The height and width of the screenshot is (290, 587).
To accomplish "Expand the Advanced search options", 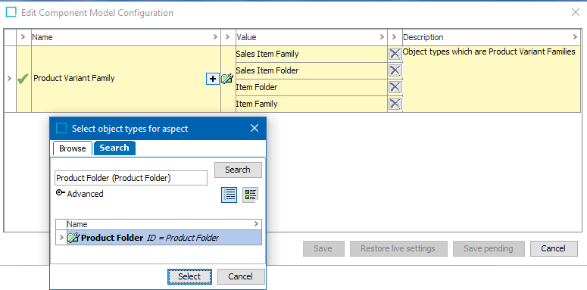I will point(80,194).
